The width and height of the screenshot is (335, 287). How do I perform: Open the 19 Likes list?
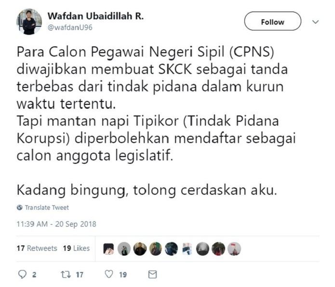point(76,248)
